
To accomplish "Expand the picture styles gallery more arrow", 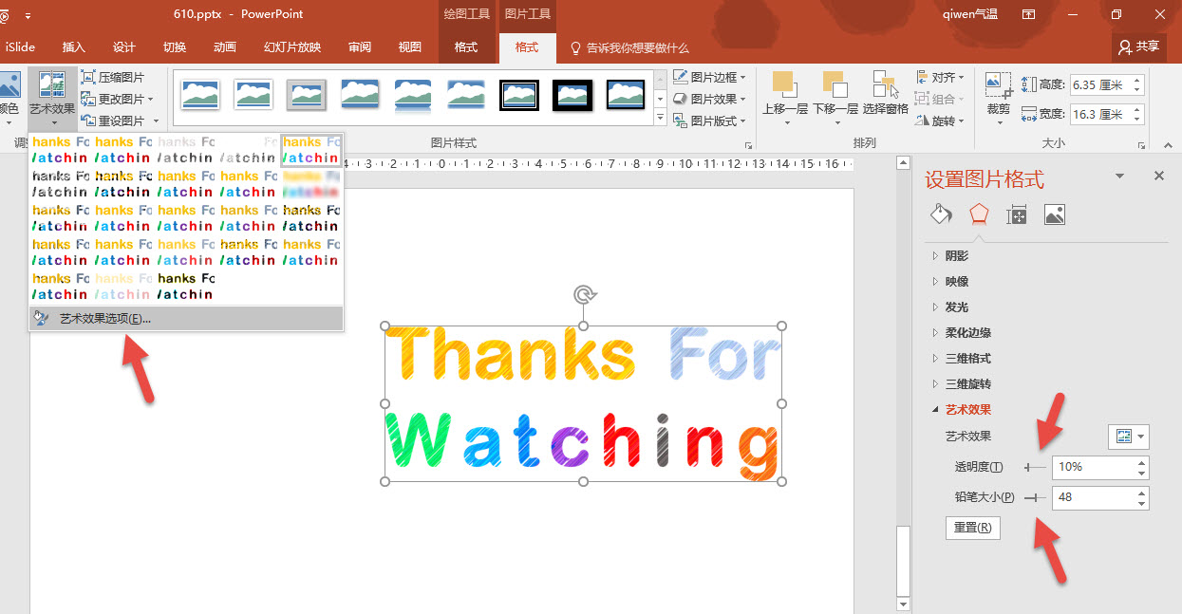I will point(661,118).
